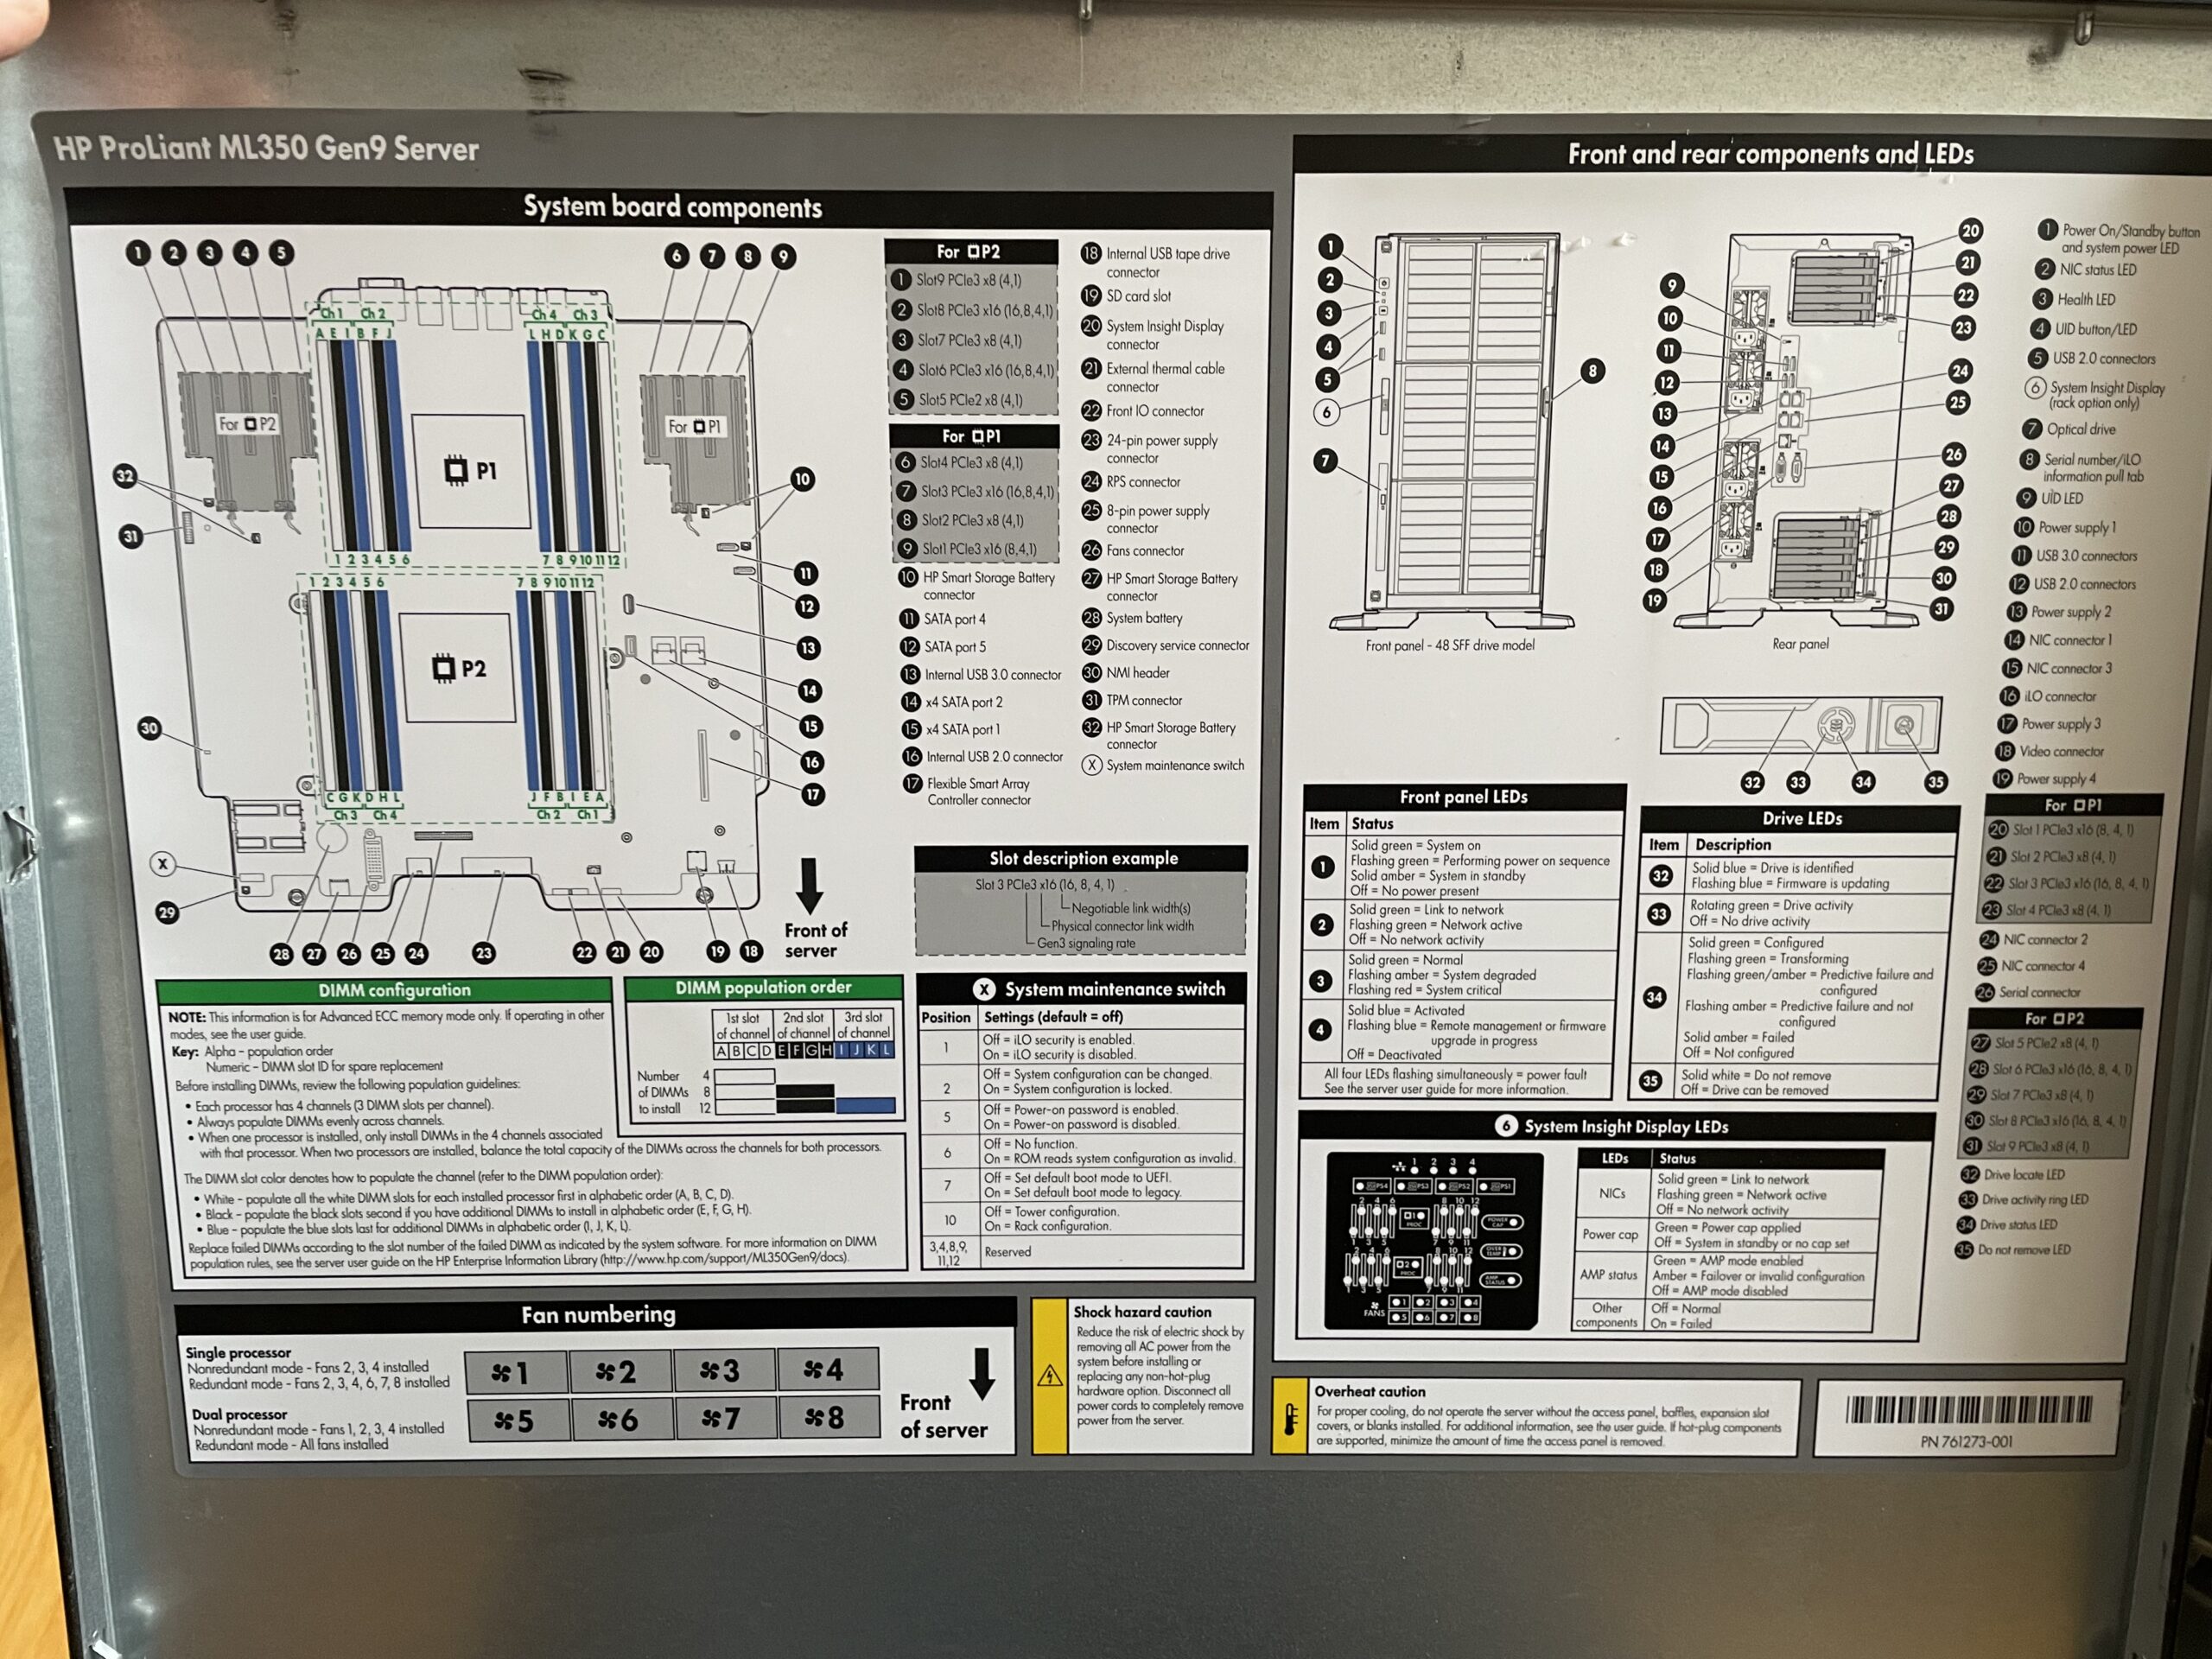Click maintenance switch position 7 boot mode row
2212x1659 pixels.
(1082, 1185)
